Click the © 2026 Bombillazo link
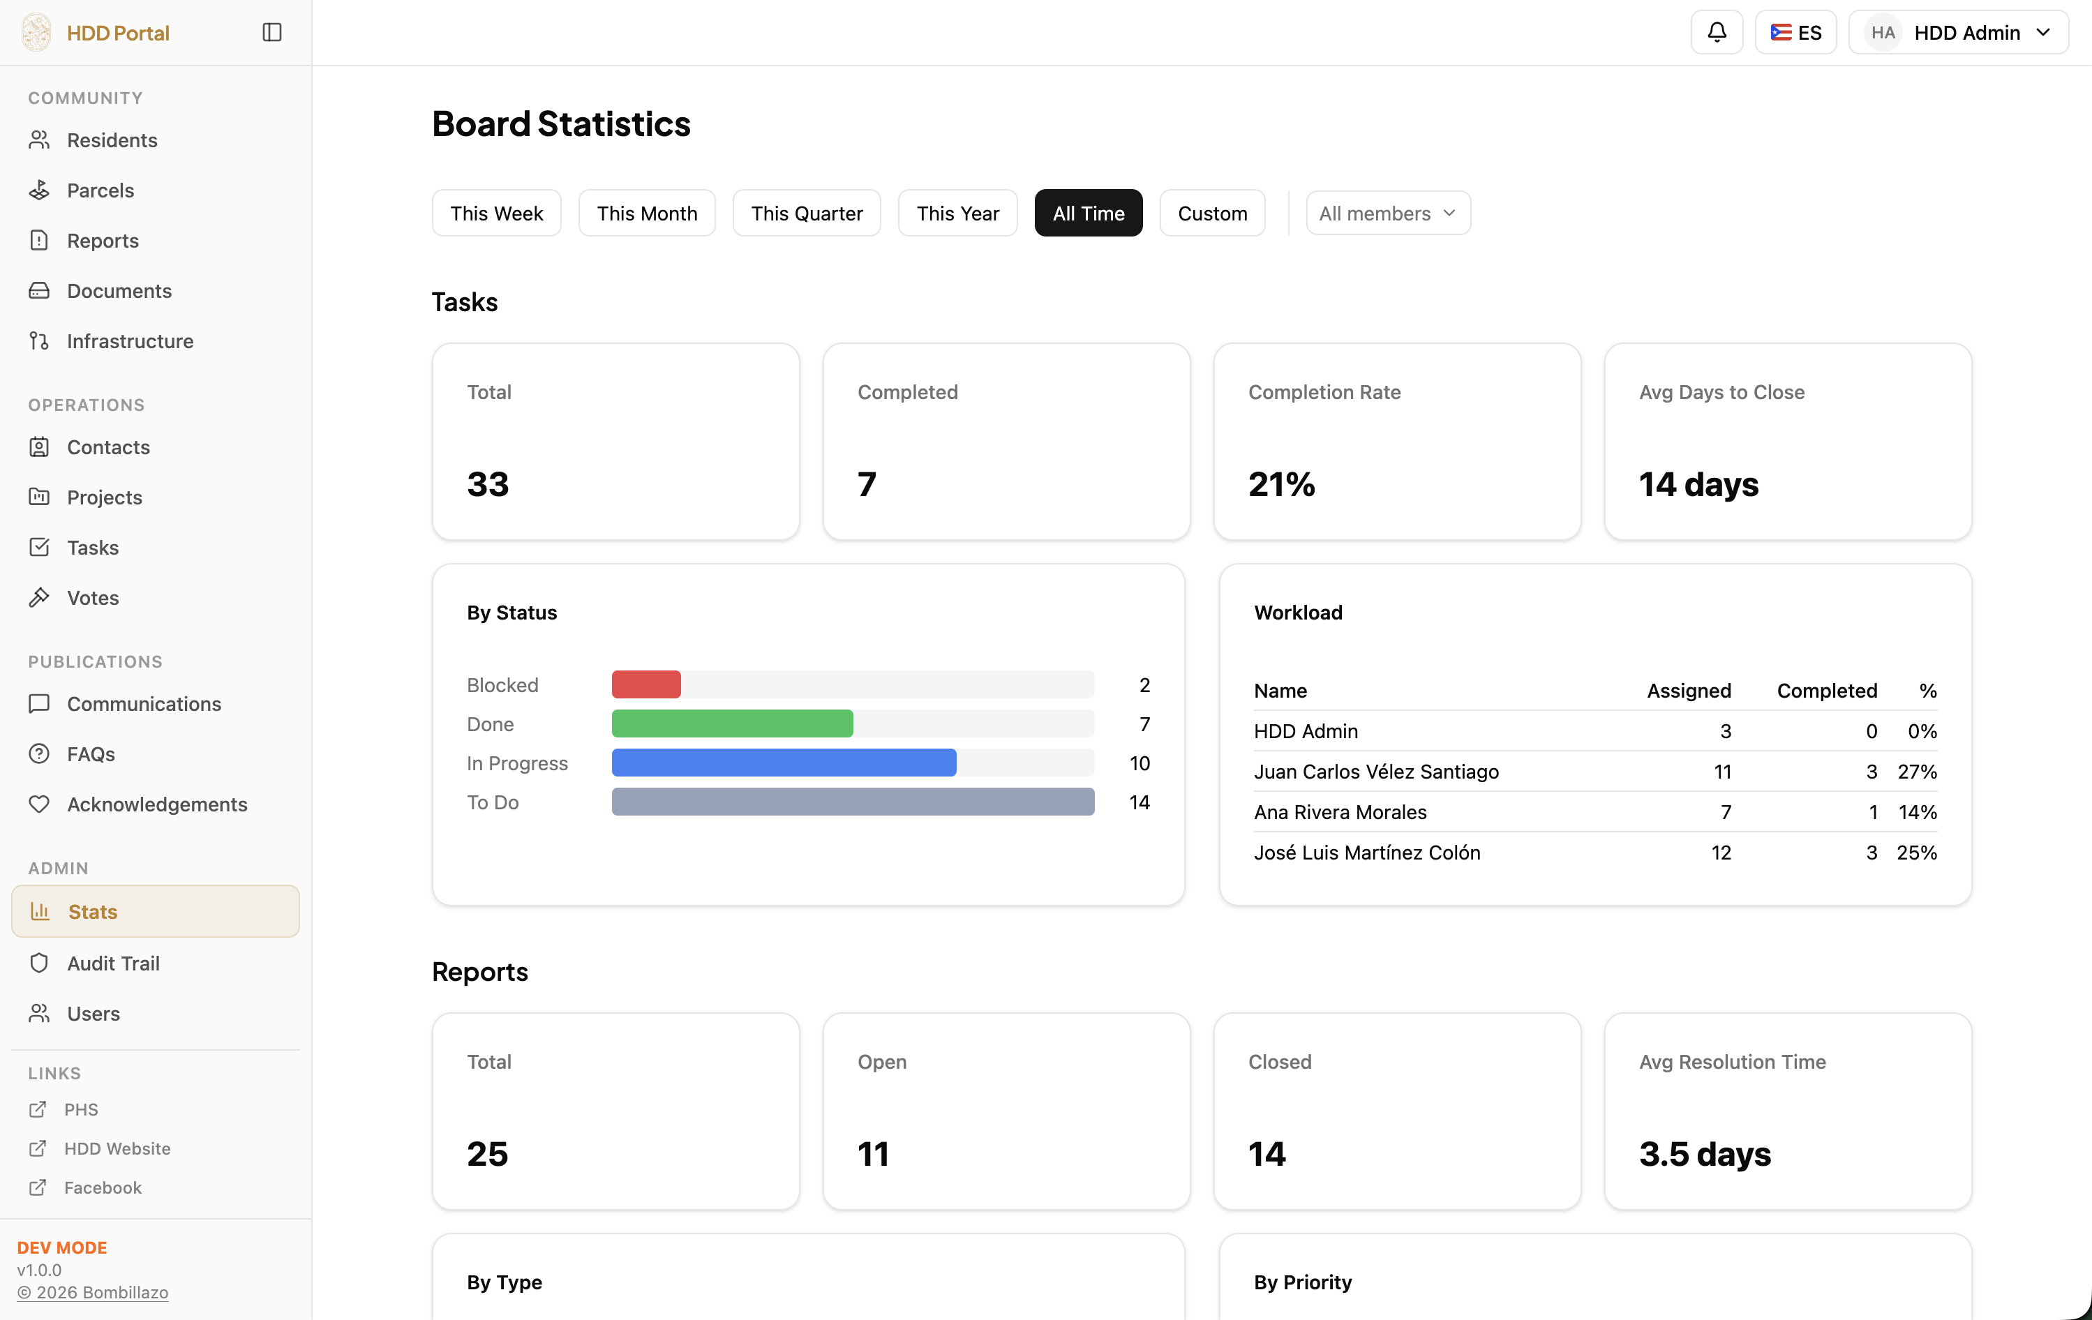Image resolution: width=2092 pixels, height=1320 pixels. click(x=93, y=1292)
